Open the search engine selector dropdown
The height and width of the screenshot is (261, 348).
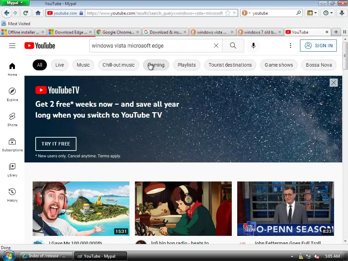pos(246,13)
